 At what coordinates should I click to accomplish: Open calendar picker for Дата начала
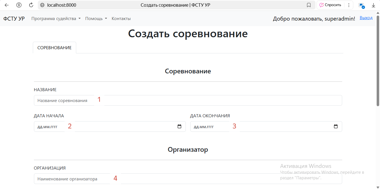[x=179, y=126]
